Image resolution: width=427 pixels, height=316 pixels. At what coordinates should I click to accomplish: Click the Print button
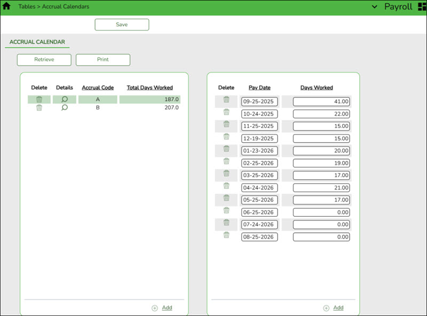(x=102, y=59)
